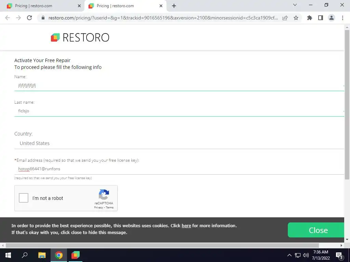The height and width of the screenshot is (262, 350).
Task: Toggle the Chrome side panel icon
Action: 321,18
